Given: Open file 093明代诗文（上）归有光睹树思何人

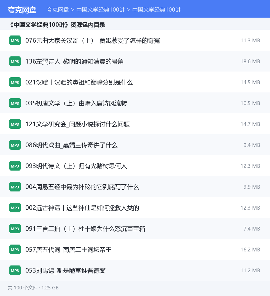Looking at the screenshot, I should [76, 166].
